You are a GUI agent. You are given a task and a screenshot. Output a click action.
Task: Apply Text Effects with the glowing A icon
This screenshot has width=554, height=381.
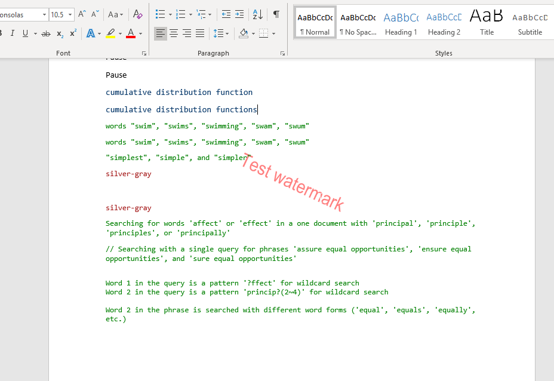tap(90, 32)
